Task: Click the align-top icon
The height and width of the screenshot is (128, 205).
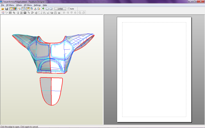Action: (71, 13)
